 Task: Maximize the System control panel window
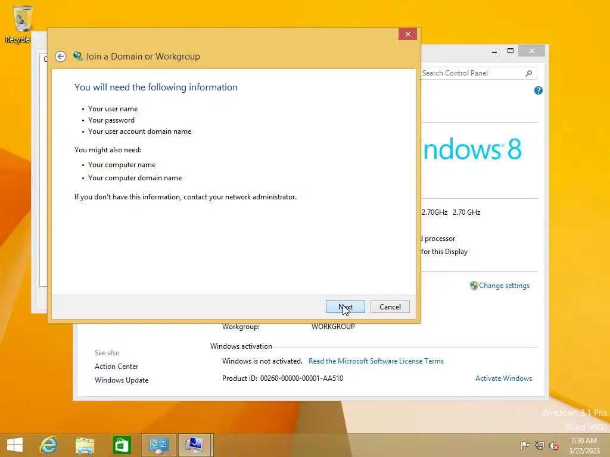[511, 51]
